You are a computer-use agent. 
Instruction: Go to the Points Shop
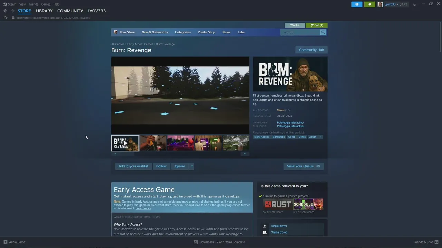point(206,32)
